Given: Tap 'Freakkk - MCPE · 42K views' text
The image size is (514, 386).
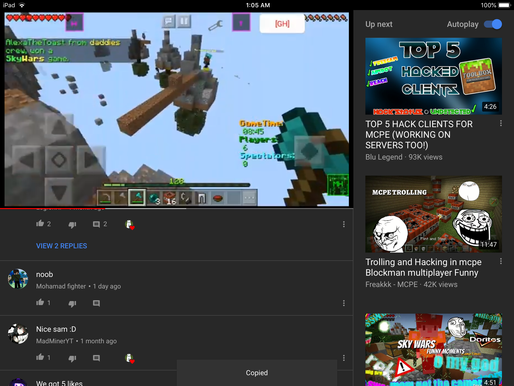Looking at the screenshot, I should point(411,284).
